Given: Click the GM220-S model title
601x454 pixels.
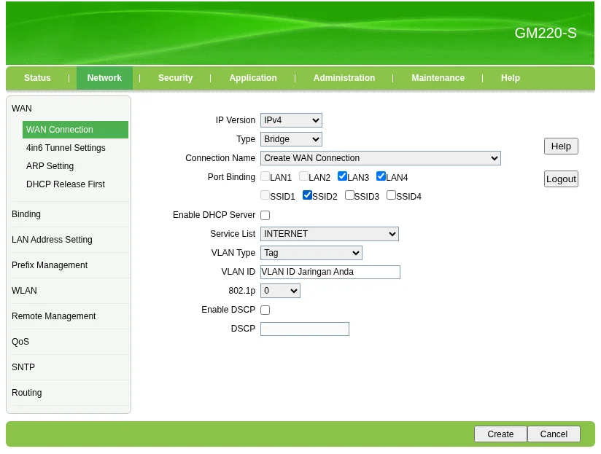Looking at the screenshot, I should tap(546, 33).
